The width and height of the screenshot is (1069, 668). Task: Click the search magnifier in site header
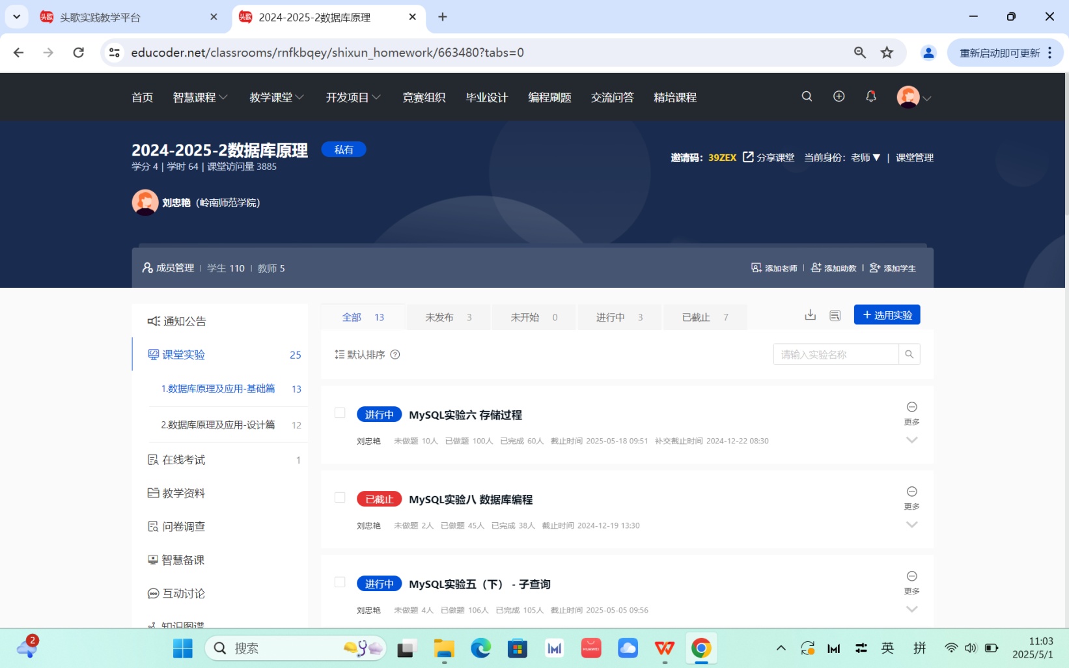pyautogui.click(x=807, y=96)
